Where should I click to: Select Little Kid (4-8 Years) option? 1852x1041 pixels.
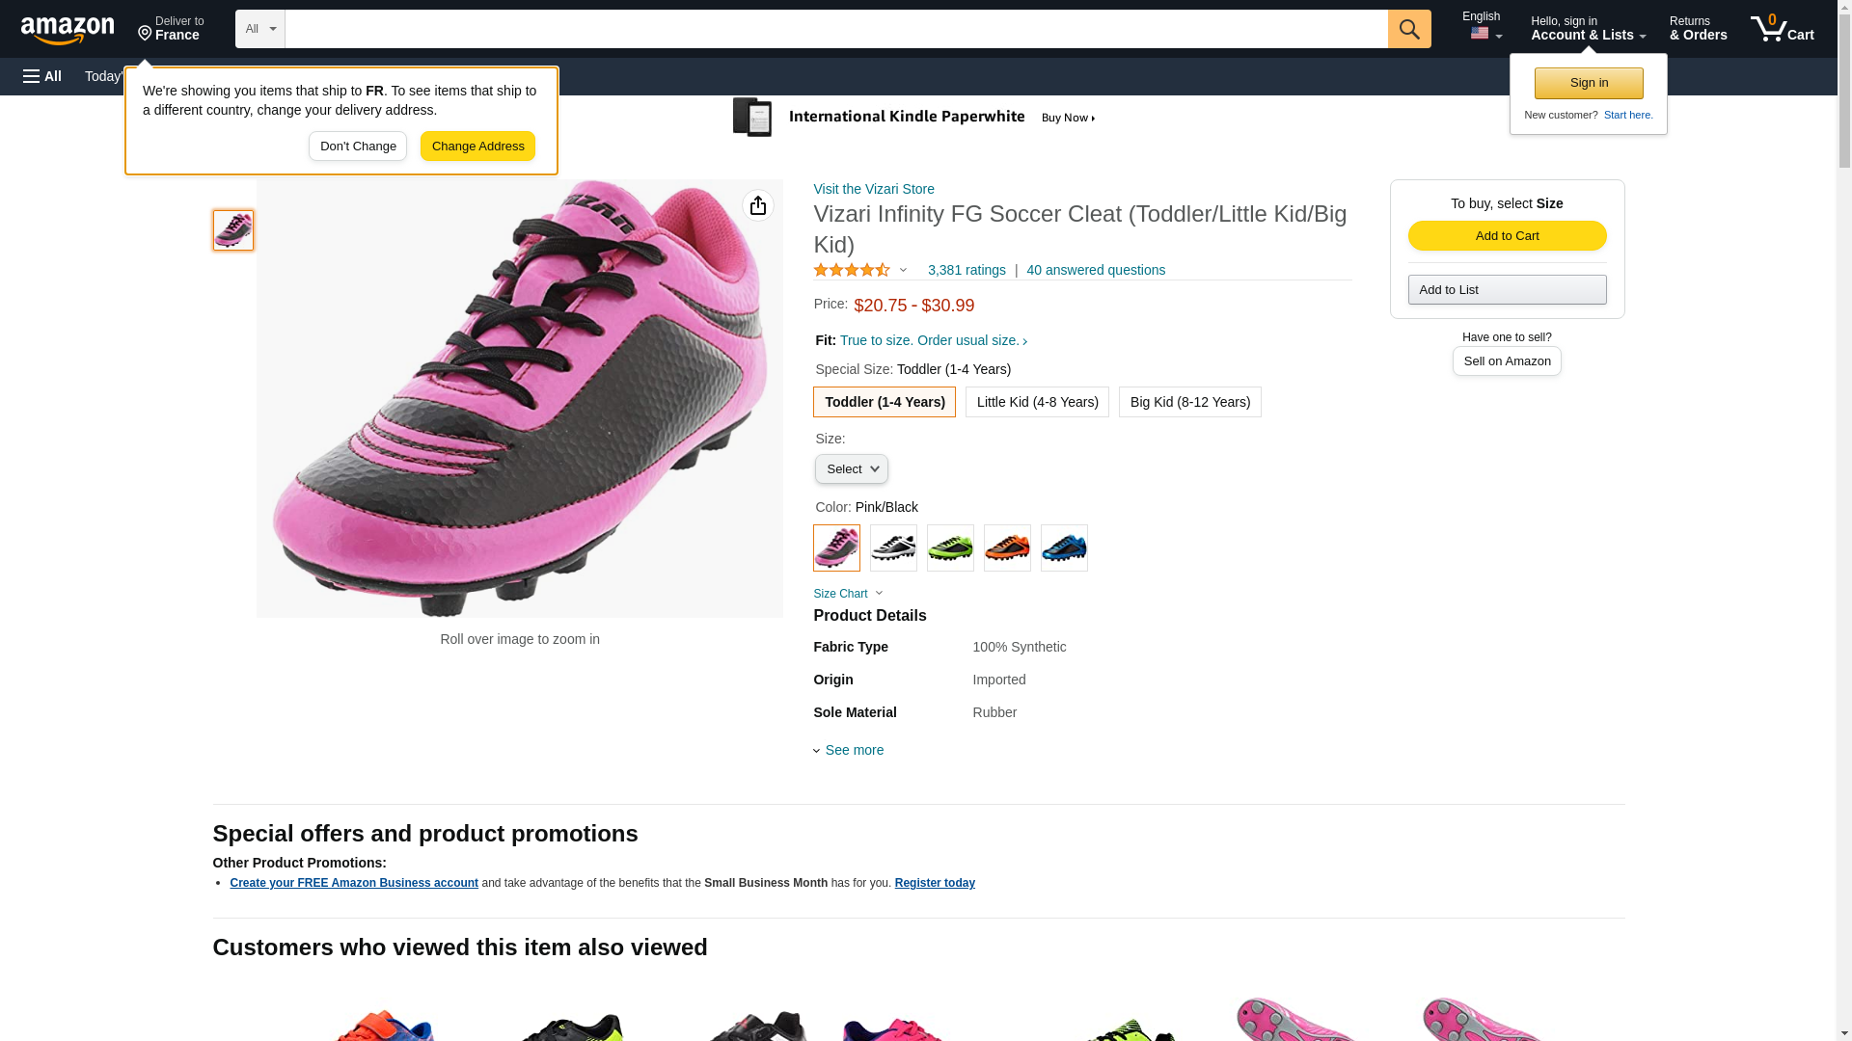pos(1037,402)
